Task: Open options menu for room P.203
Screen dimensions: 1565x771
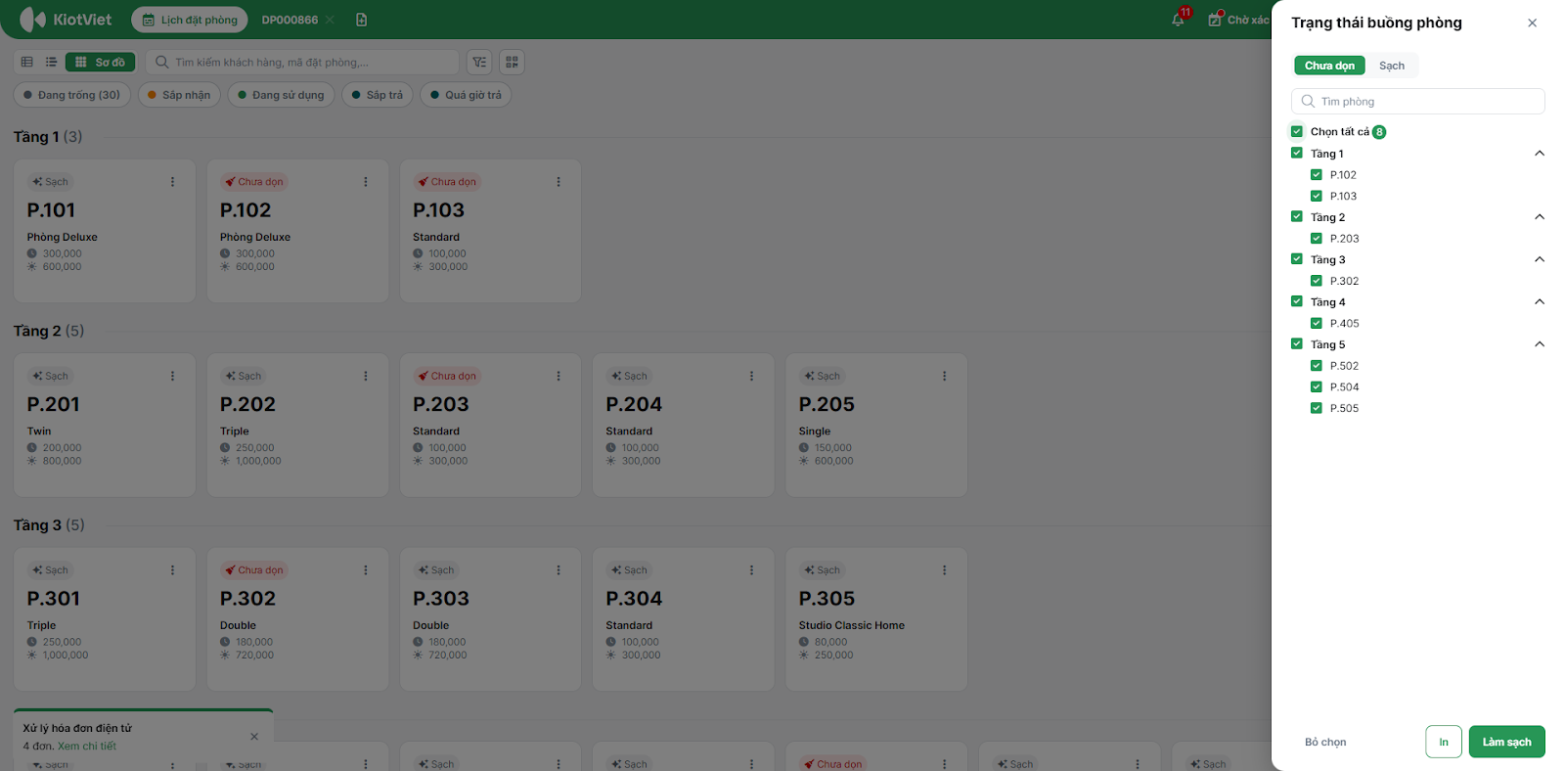Action: 559,376
